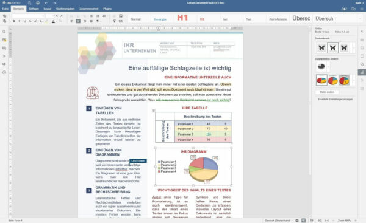Image resolution: width=366 pixels, height=223 pixels.
Task: Toggle bold formatting in the toolbar
Action: [x=14, y=21]
